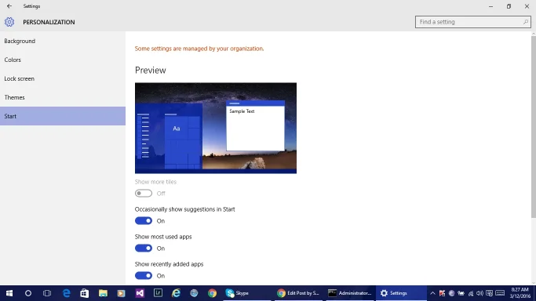Open the network Wi-Fi tray icon

tap(471, 293)
